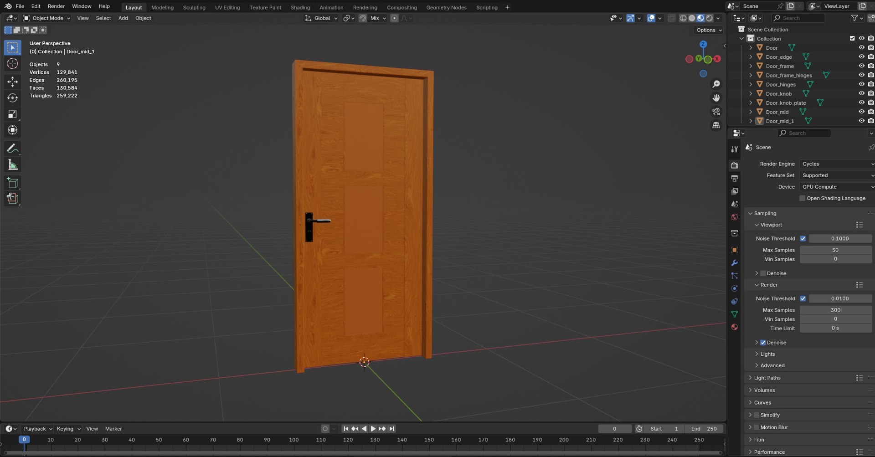
Task: Click the Render Time Limit field
Action: point(835,328)
